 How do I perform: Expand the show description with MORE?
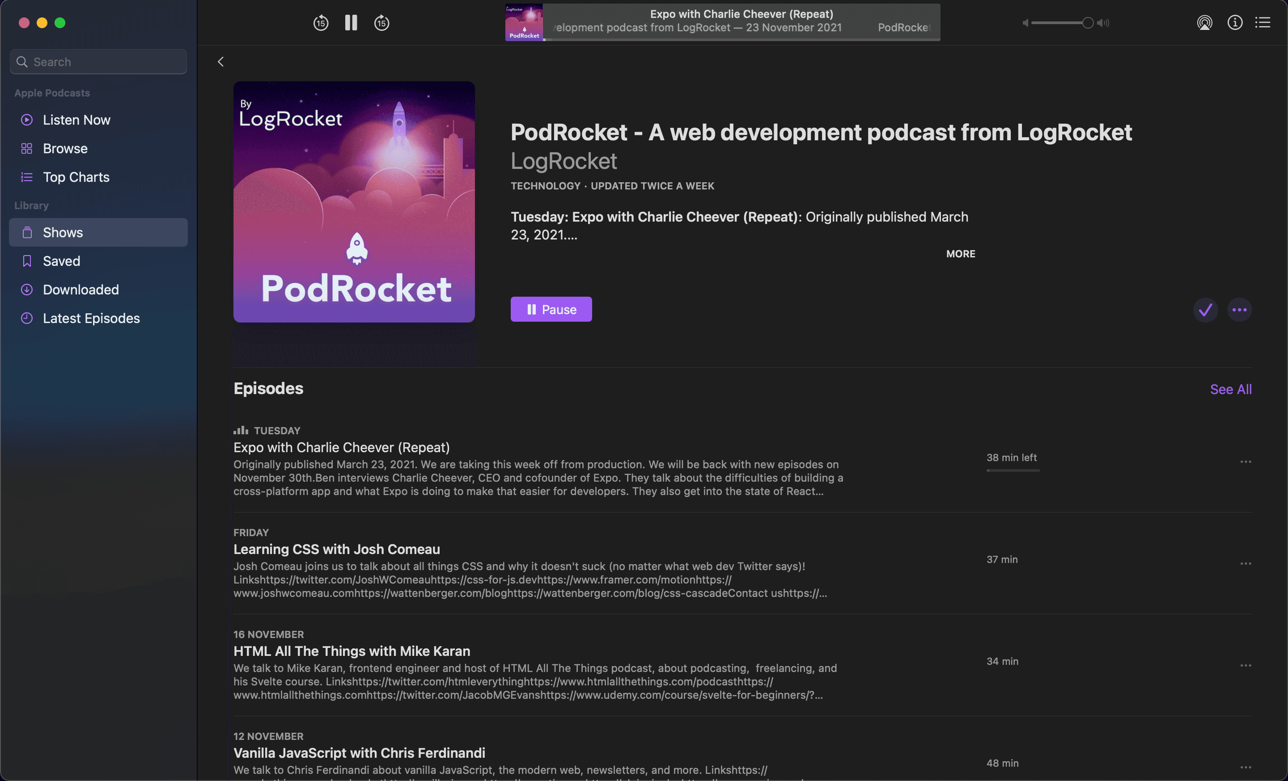point(960,254)
